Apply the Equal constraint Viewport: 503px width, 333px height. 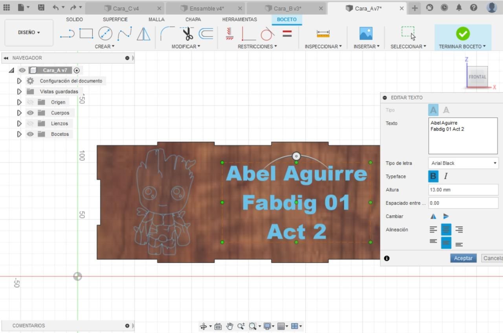[287, 34]
